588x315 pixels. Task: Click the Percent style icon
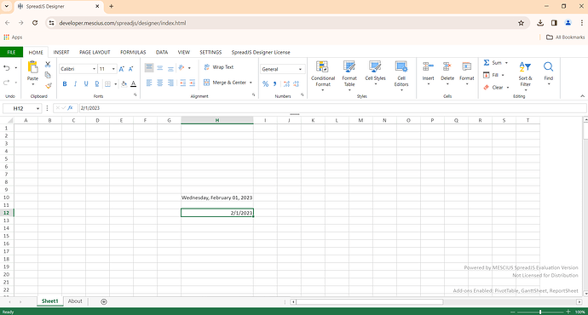point(266,84)
